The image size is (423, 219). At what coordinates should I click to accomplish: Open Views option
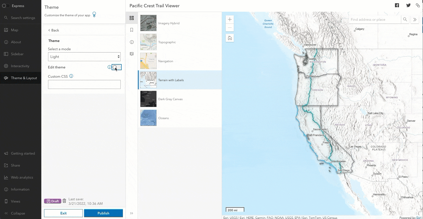tap(21, 201)
